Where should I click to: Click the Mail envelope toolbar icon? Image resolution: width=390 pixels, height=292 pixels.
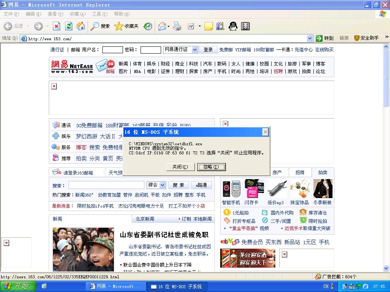(x=162, y=26)
